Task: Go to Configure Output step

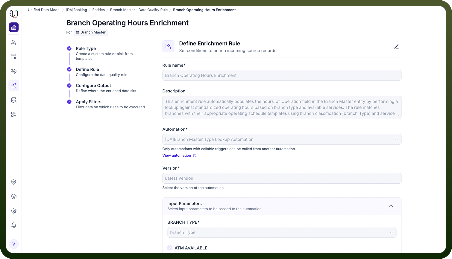Action: tap(93, 86)
